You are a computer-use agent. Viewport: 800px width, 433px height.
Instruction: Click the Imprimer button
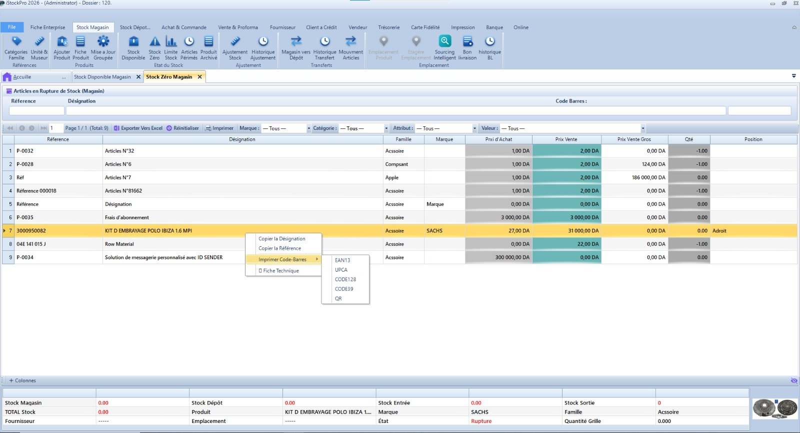(x=219, y=128)
